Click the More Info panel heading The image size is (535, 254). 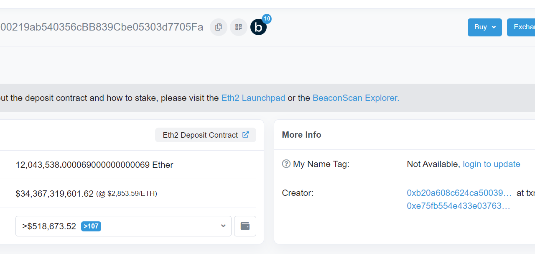301,134
